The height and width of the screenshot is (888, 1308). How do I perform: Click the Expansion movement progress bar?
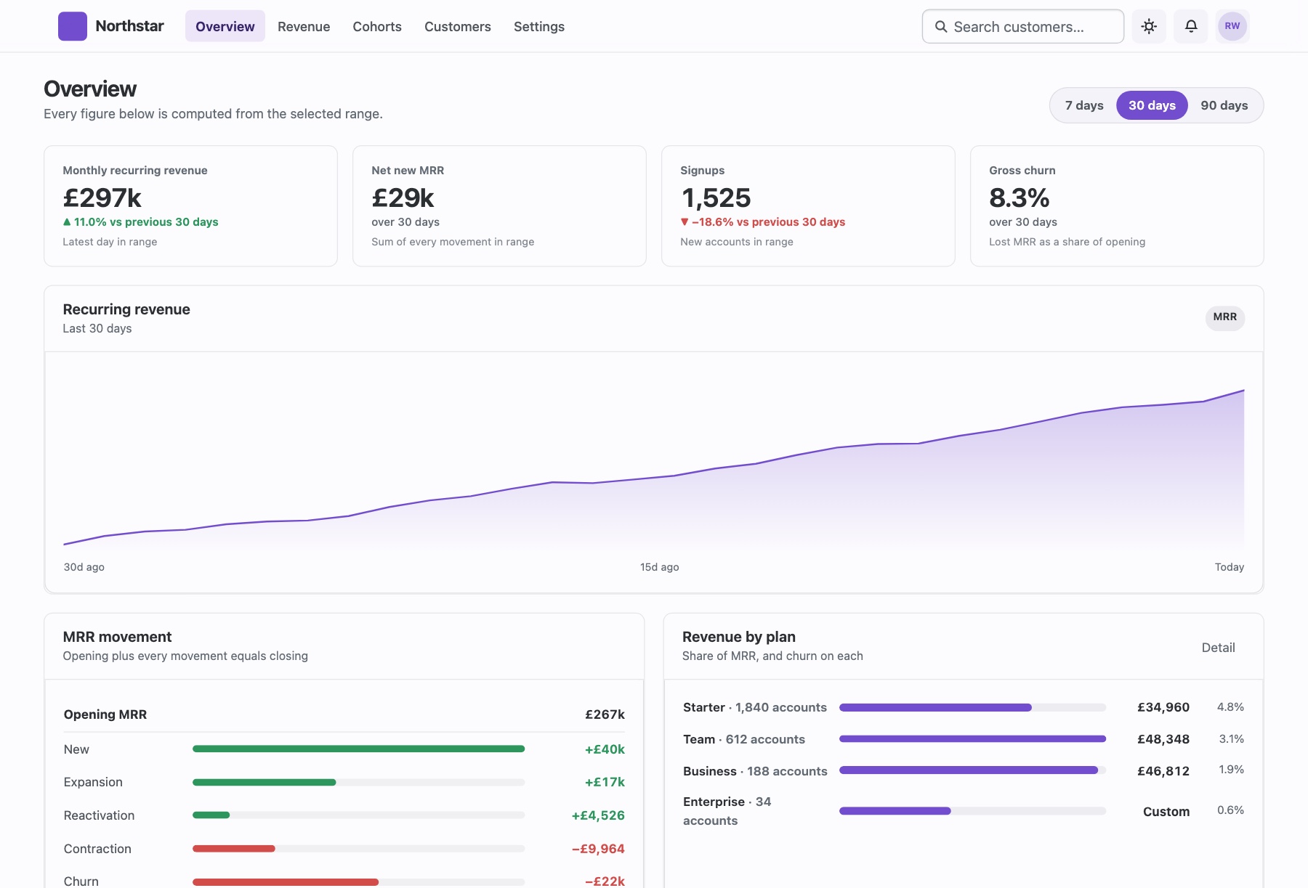pyautogui.click(x=358, y=782)
